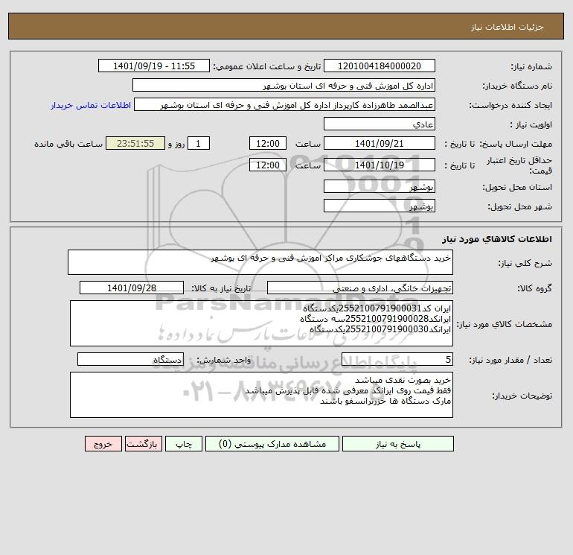The height and width of the screenshot is (555, 573).
Task: Click the شماره نیاز label
Action: 531,66
